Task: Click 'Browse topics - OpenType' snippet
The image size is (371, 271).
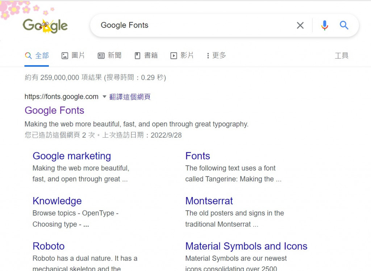Action: click(75, 213)
